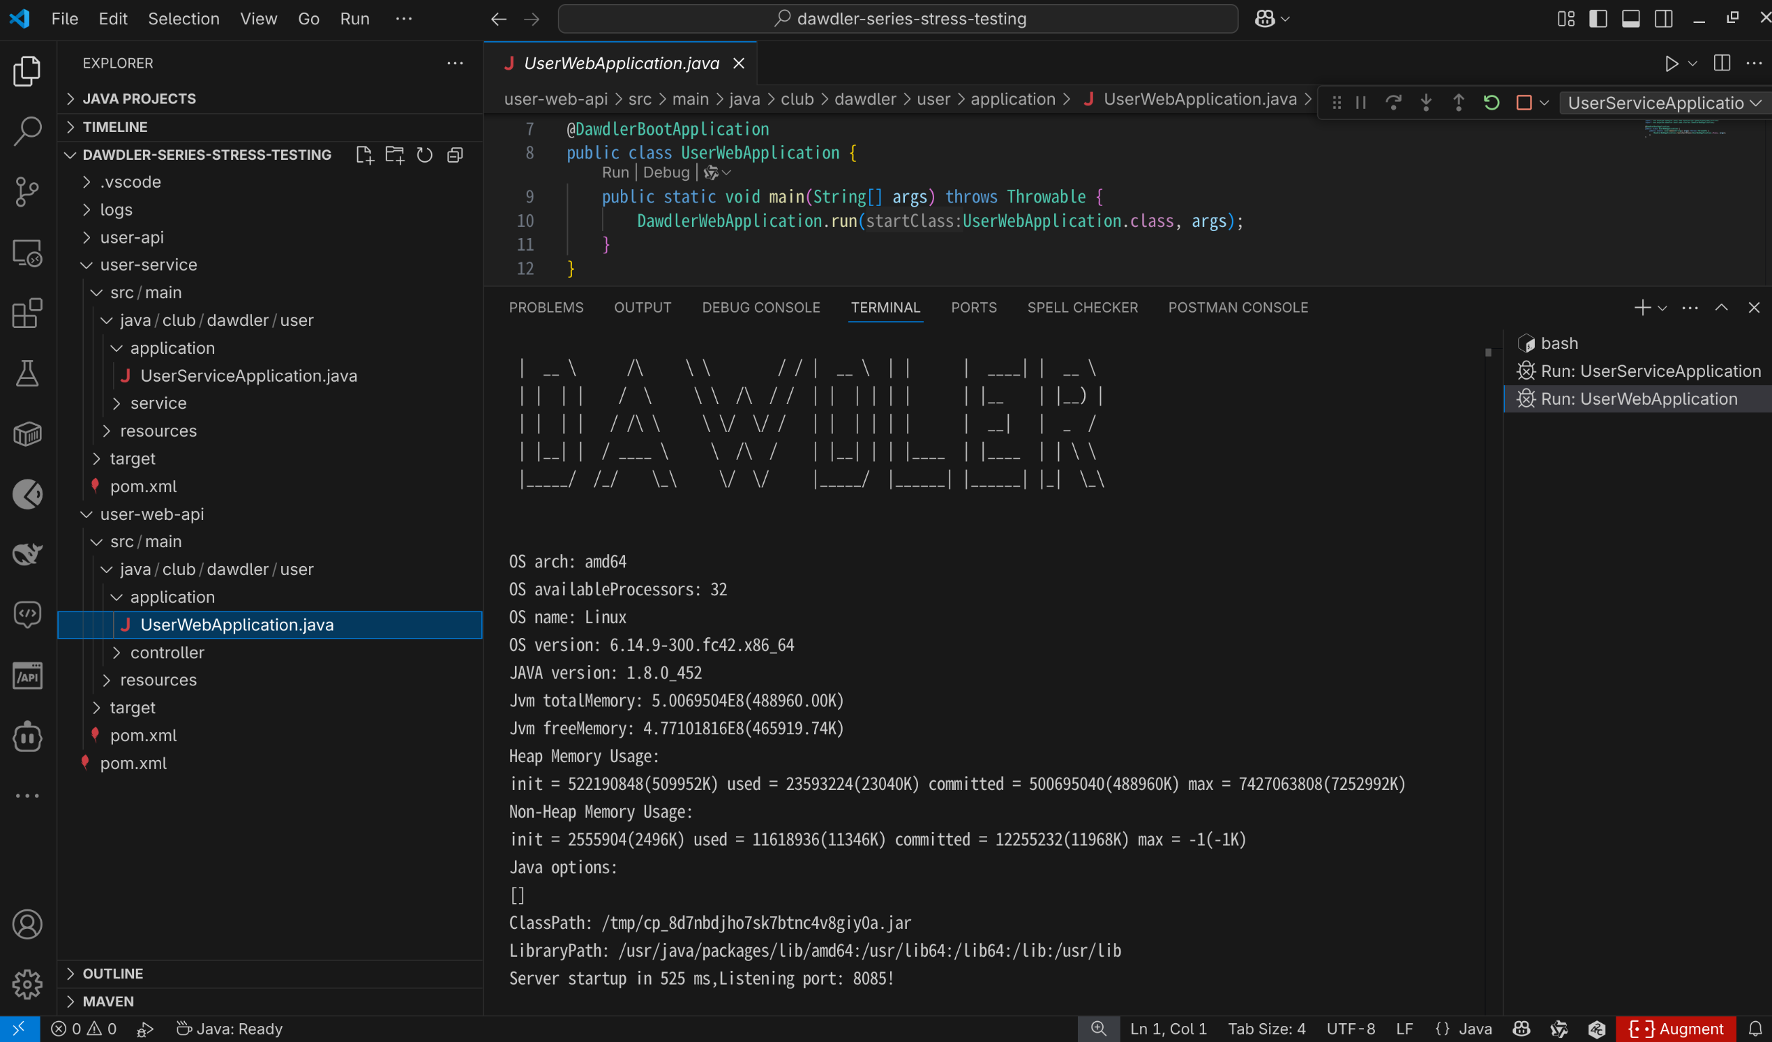This screenshot has width=1772, height=1042.
Task: Open the Selection menu
Action: coord(183,19)
